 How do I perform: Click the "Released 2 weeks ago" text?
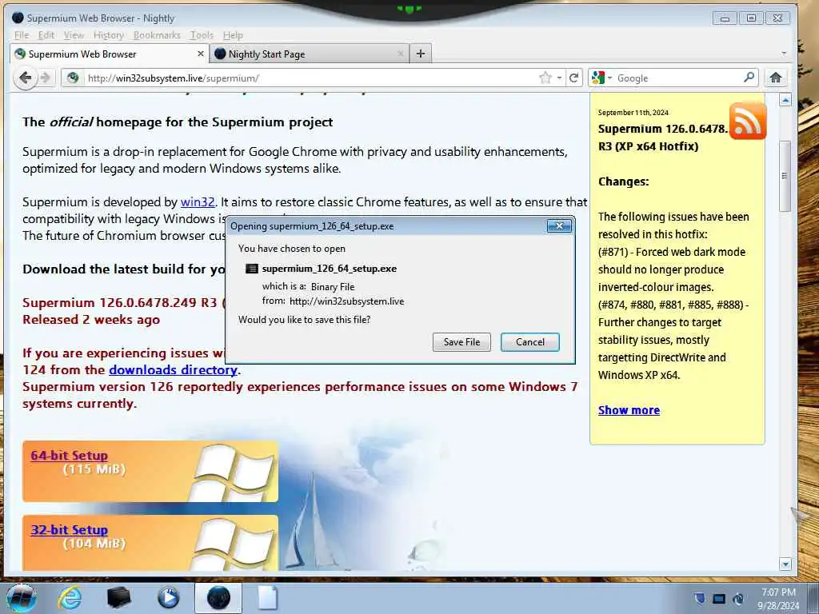click(91, 320)
